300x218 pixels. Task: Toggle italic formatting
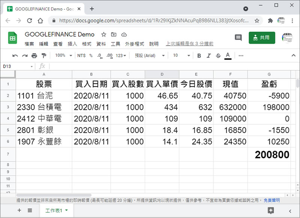[x=208, y=56]
